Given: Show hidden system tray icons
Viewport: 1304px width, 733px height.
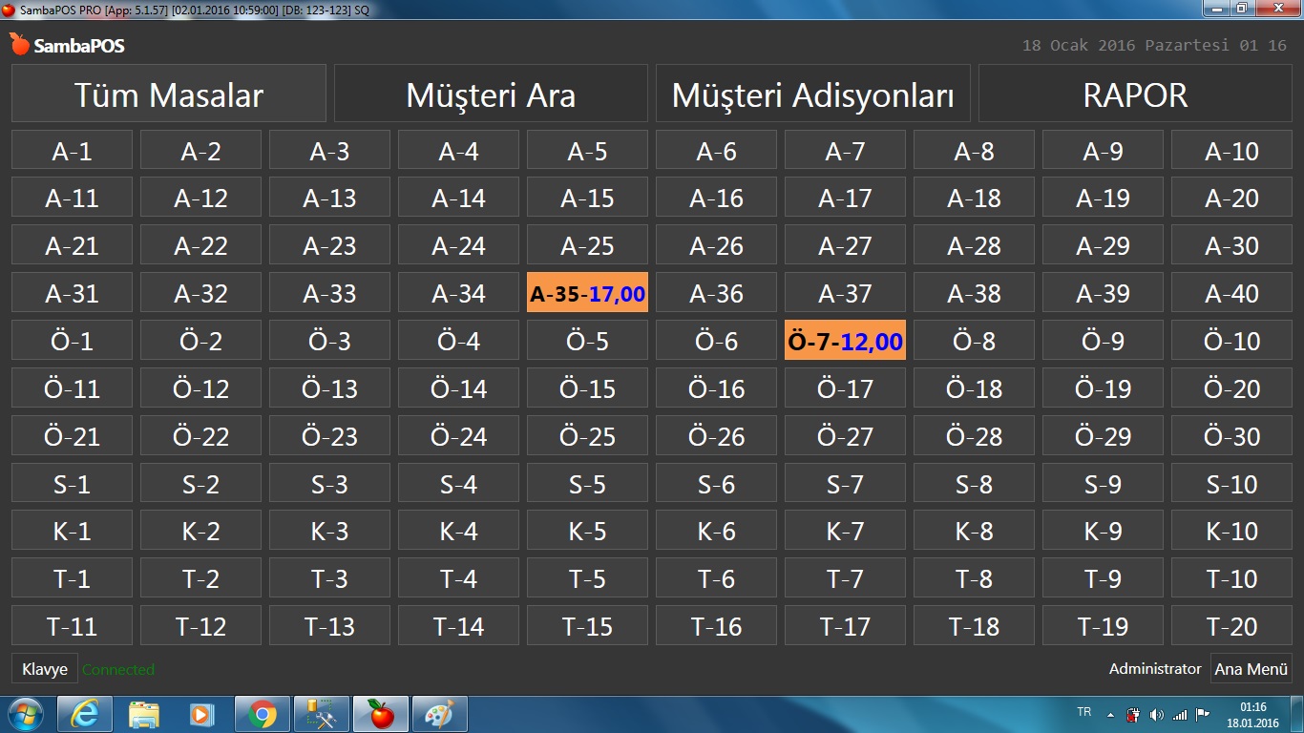Looking at the screenshot, I should [1110, 715].
